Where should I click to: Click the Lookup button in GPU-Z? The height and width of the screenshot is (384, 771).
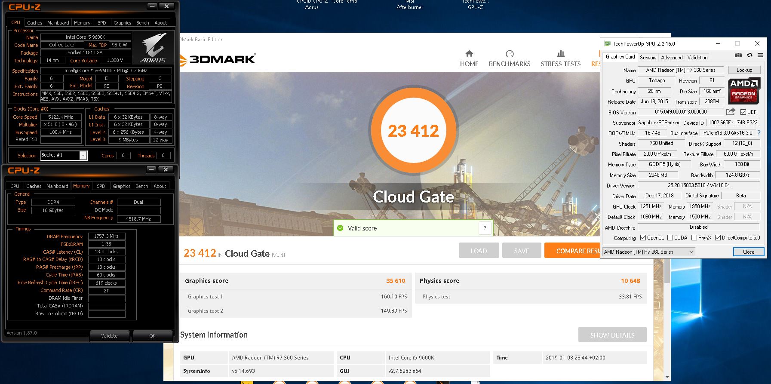[744, 70]
